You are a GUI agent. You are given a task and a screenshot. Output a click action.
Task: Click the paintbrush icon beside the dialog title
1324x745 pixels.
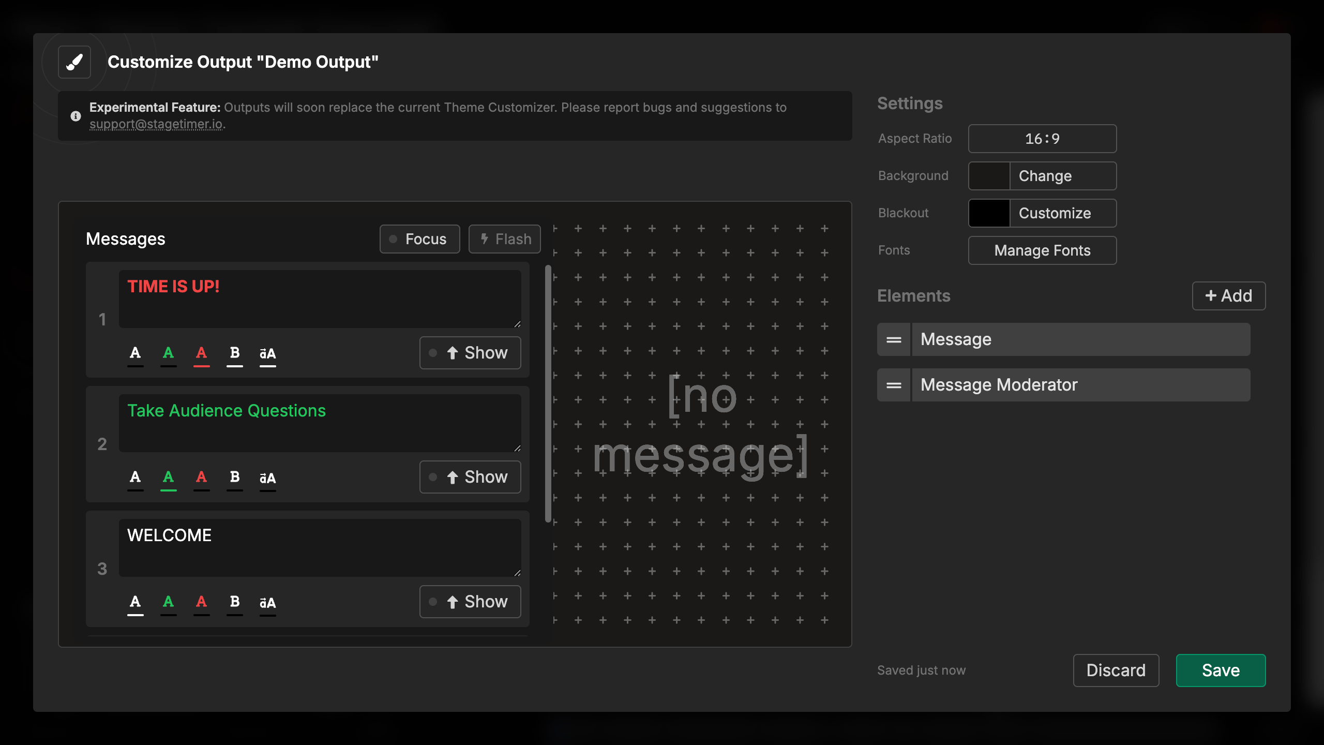coord(74,62)
